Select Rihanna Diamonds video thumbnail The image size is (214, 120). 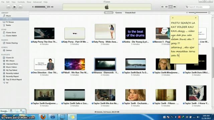click(105, 64)
